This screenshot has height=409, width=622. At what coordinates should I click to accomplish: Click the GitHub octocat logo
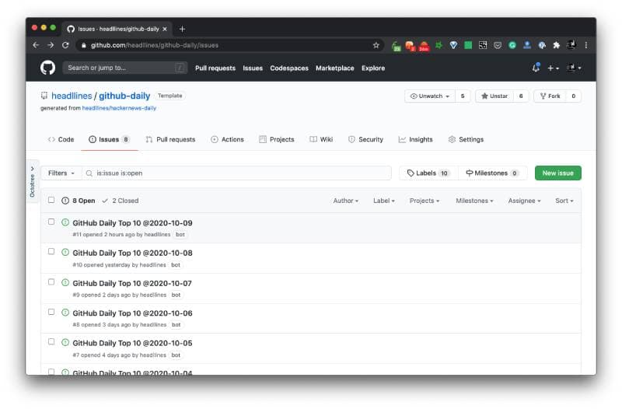[x=47, y=68]
